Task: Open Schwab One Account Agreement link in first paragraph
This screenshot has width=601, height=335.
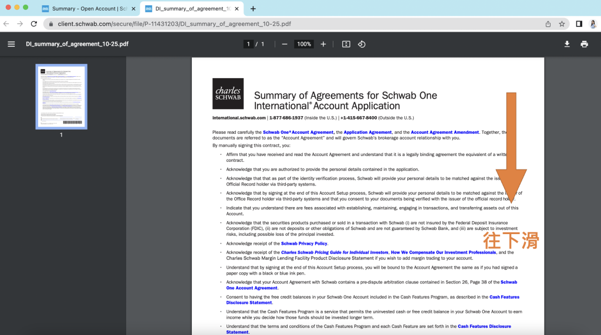Action: (x=298, y=132)
